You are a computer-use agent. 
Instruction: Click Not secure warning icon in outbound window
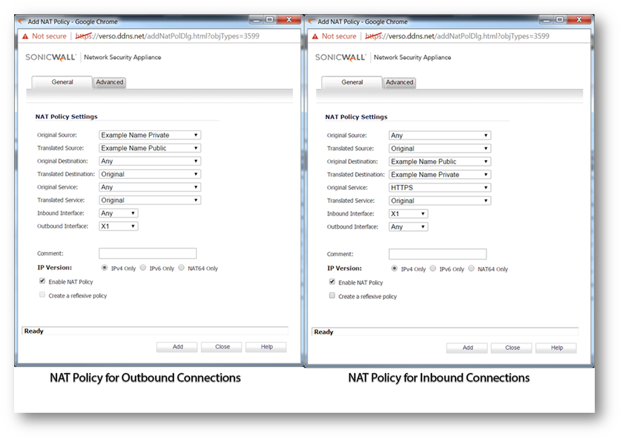pyautogui.click(x=26, y=36)
